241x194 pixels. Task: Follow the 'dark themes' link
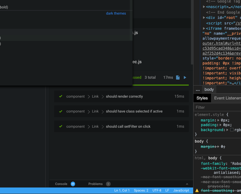coord(116,13)
